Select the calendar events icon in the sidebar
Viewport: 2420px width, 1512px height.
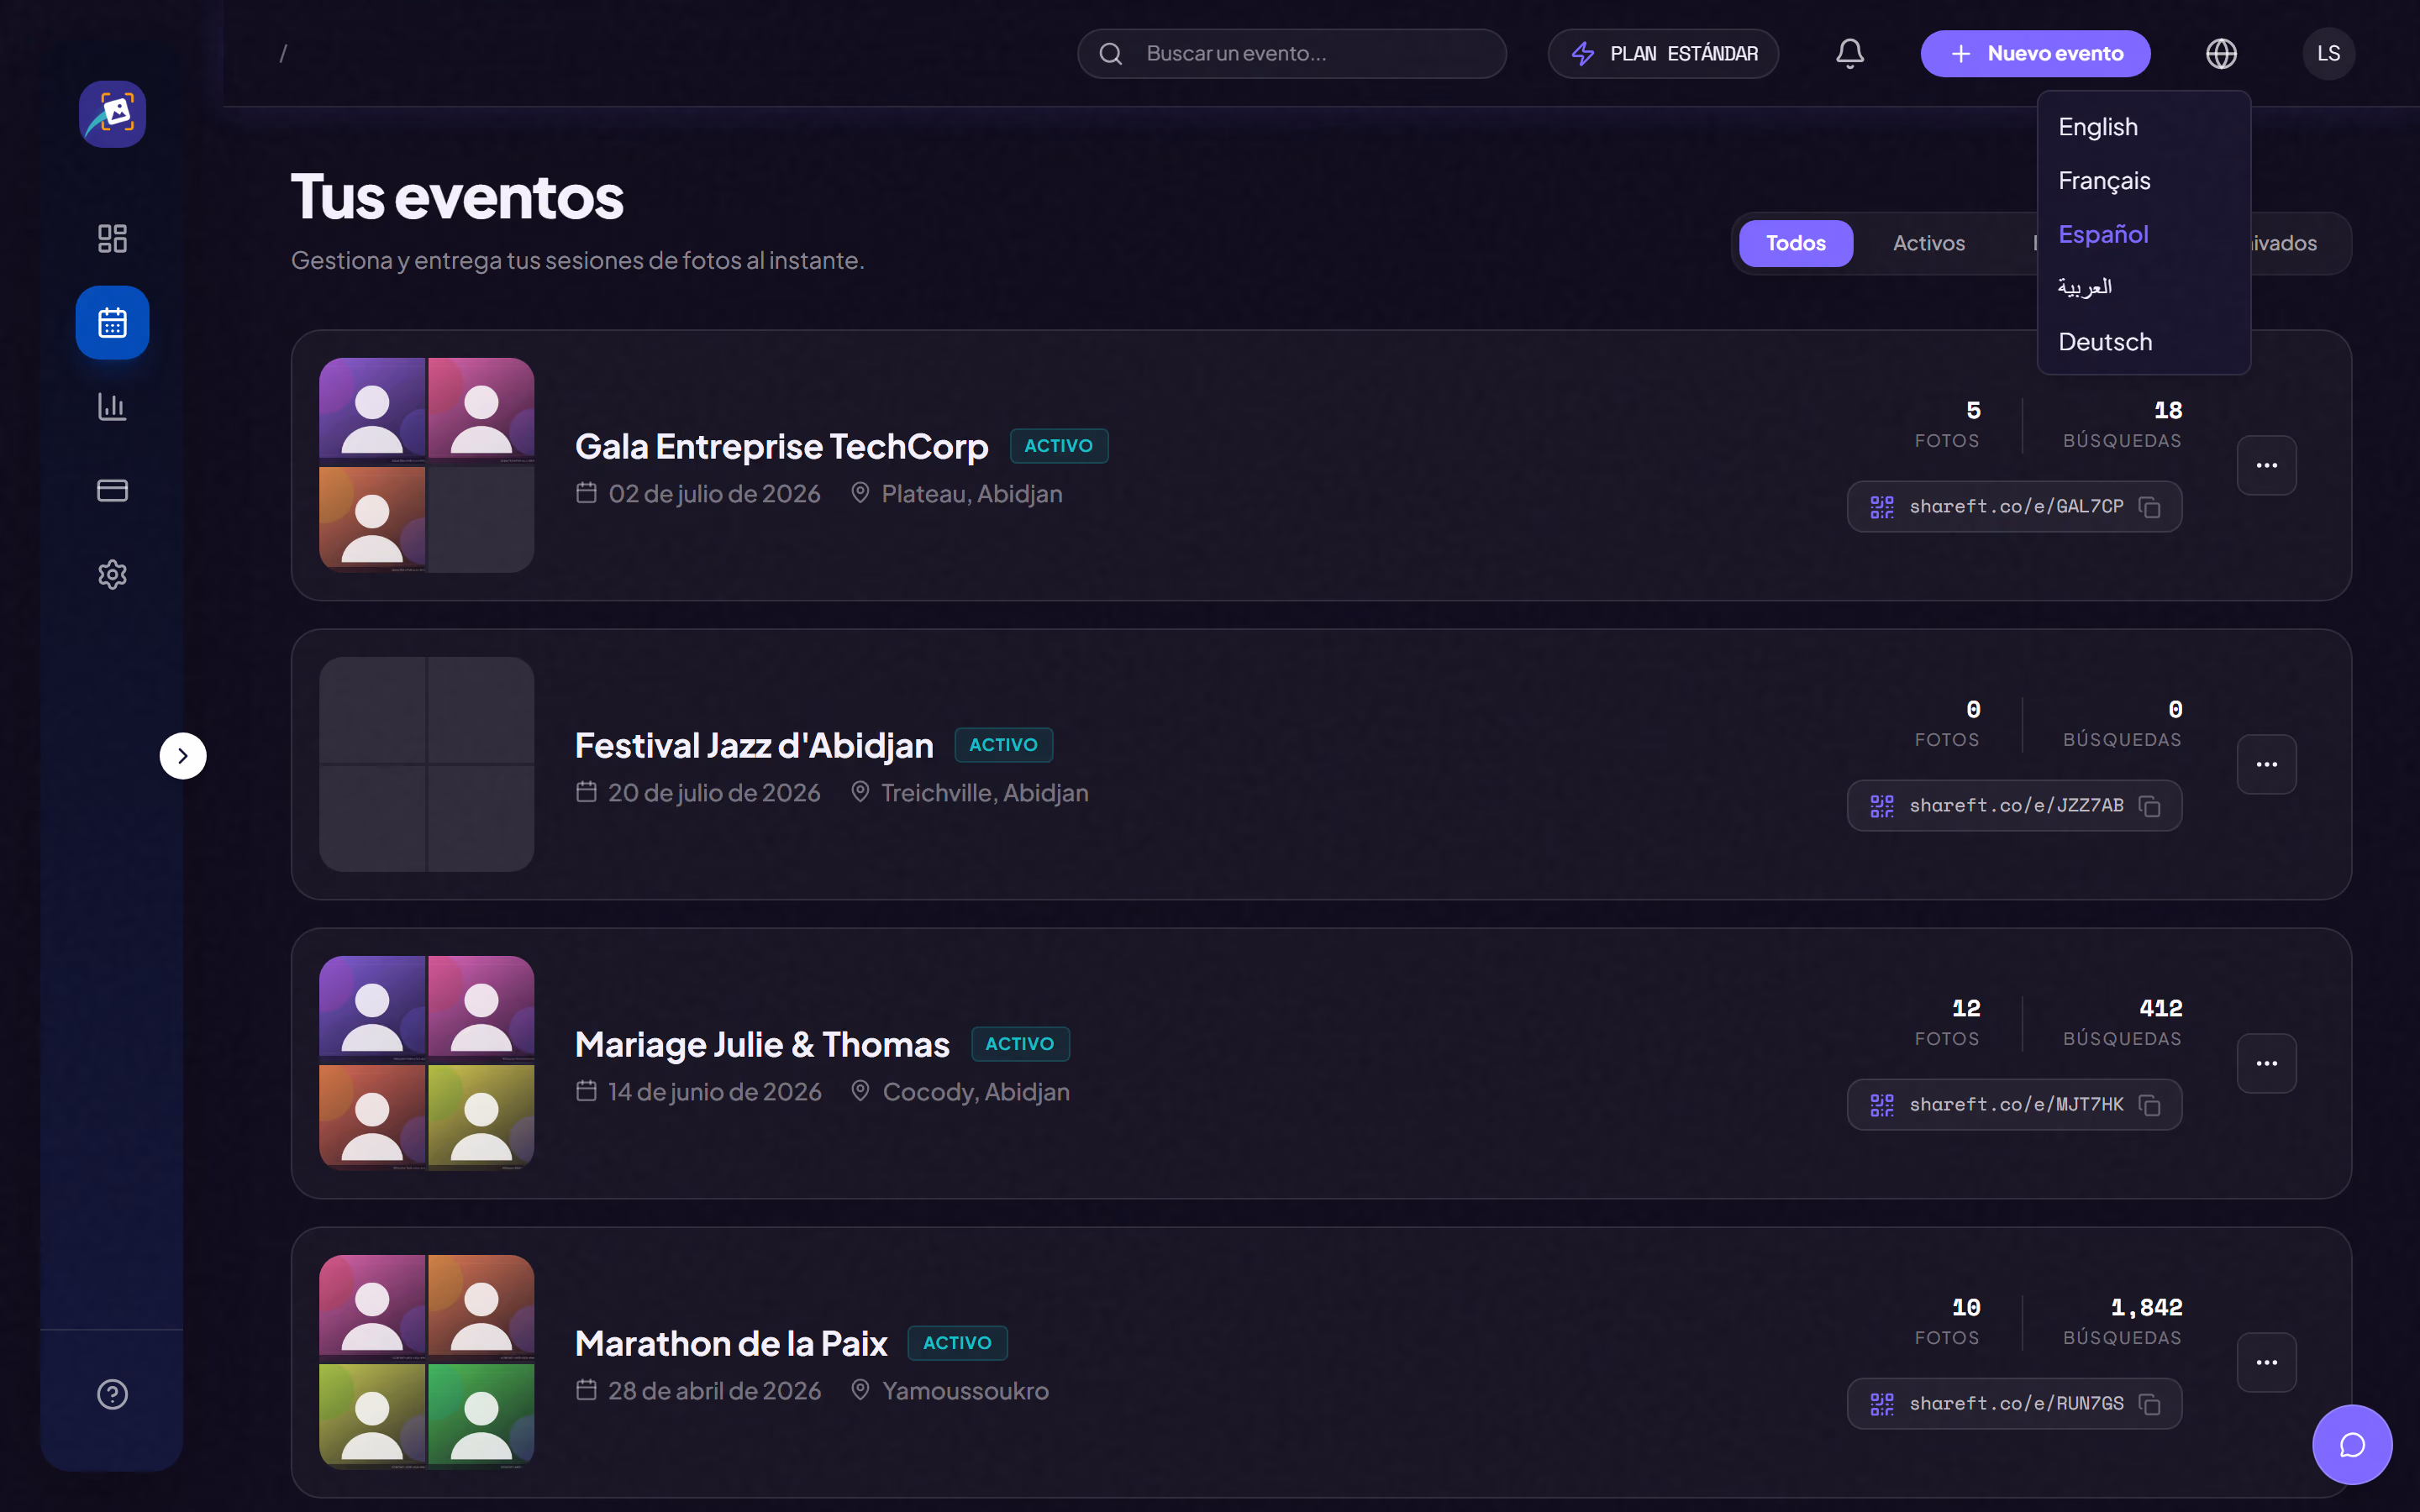click(112, 323)
